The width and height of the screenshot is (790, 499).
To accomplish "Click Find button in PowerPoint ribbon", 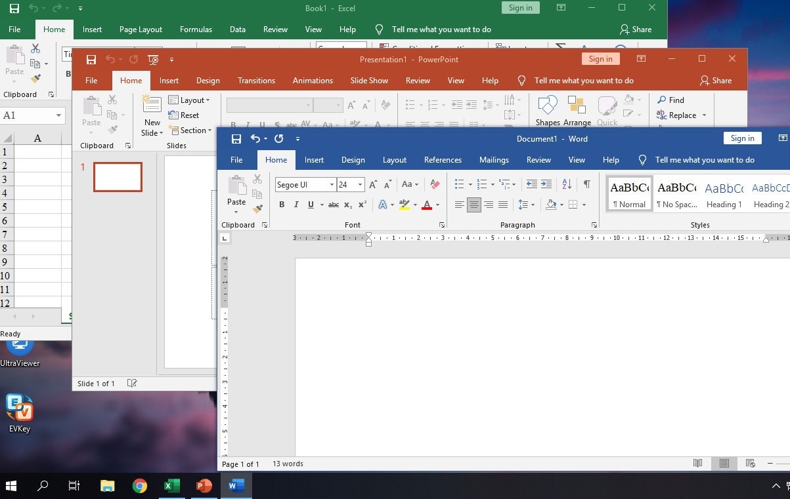I will pyautogui.click(x=670, y=100).
